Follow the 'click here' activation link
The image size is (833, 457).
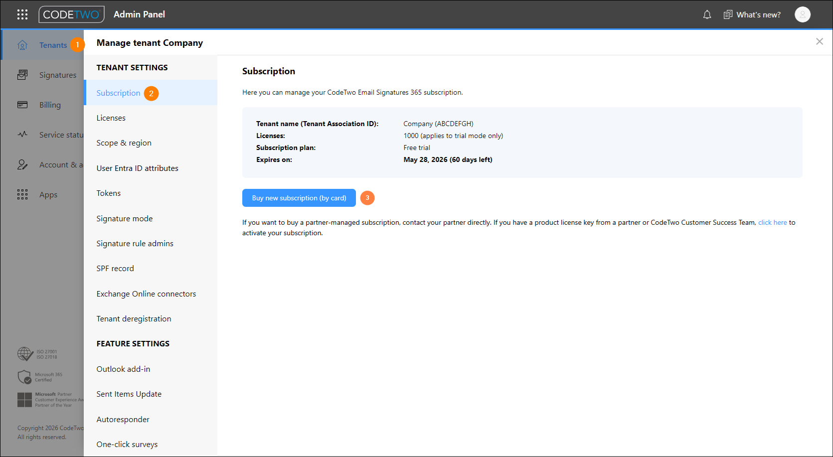pyautogui.click(x=772, y=222)
